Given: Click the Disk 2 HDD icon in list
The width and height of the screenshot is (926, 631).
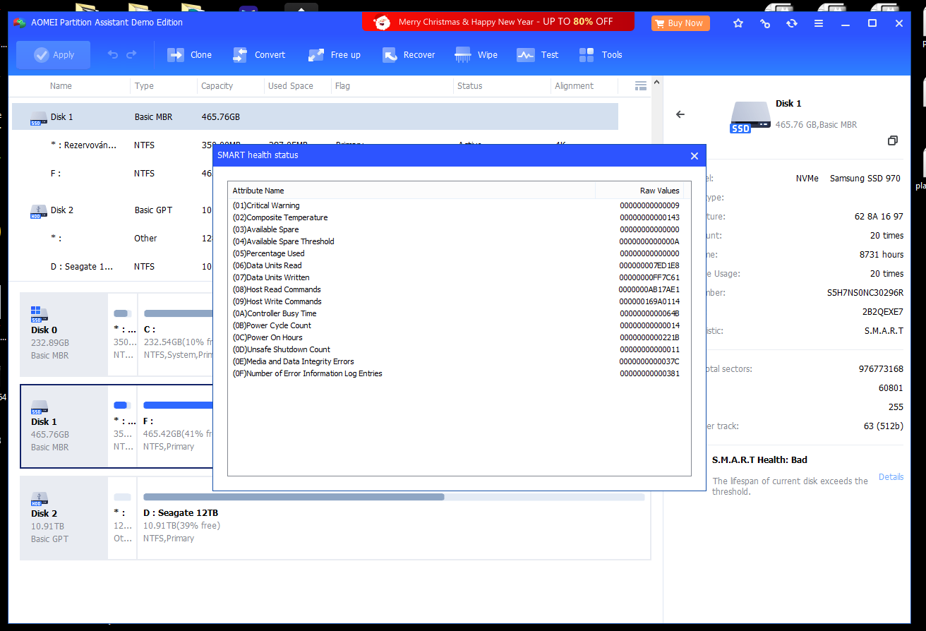Looking at the screenshot, I should (x=38, y=211).
